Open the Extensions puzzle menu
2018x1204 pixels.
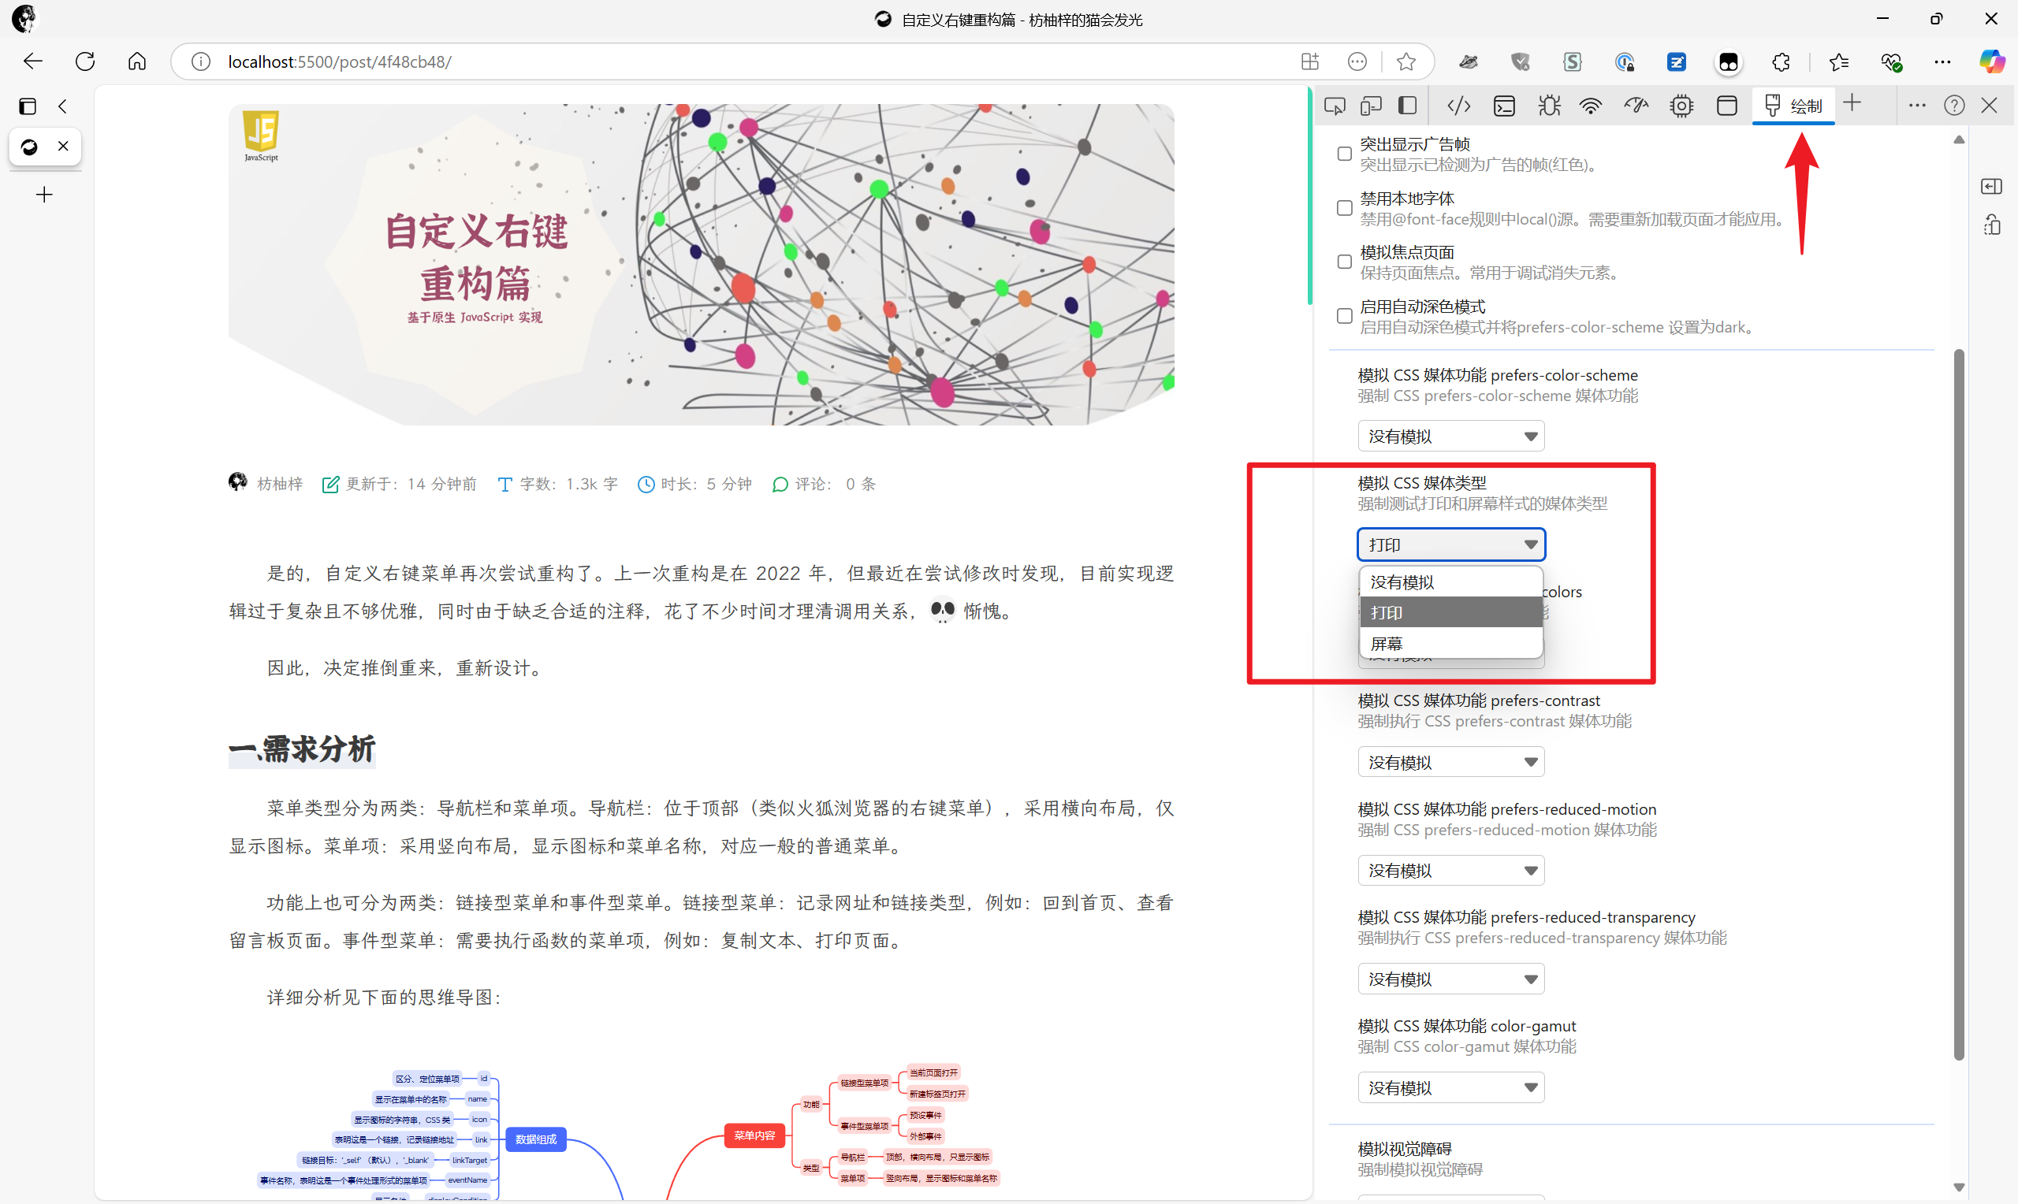coord(1781,61)
